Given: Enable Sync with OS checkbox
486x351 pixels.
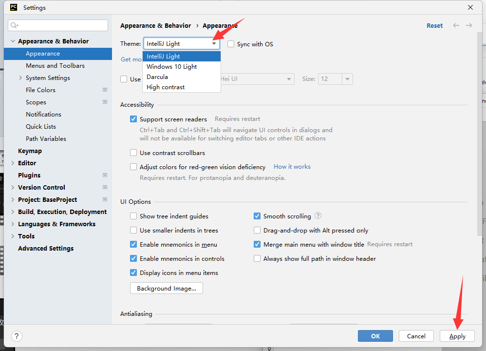Looking at the screenshot, I should point(231,44).
